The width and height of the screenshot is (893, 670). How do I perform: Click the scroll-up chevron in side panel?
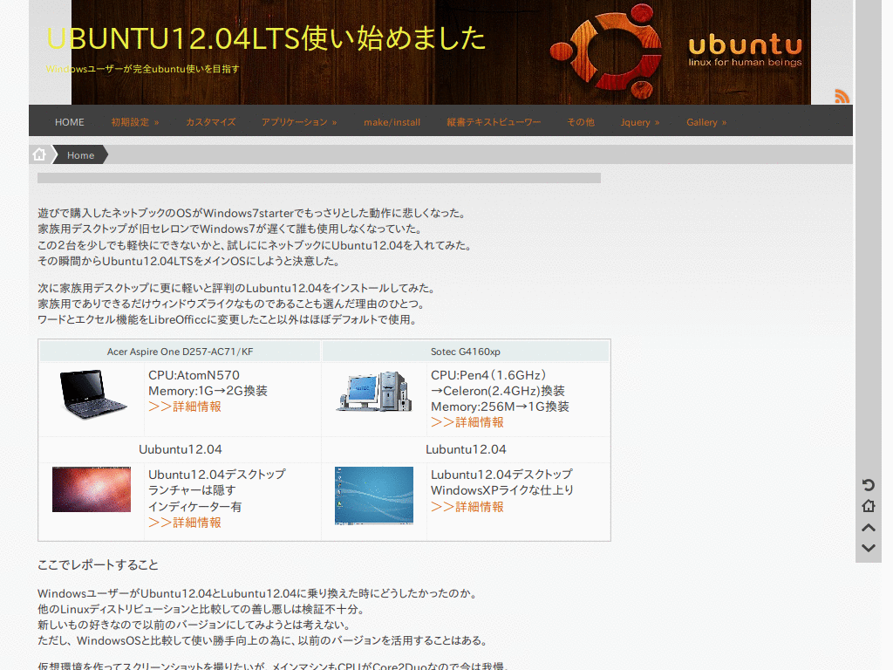pyautogui.click(x=868, y=528)
